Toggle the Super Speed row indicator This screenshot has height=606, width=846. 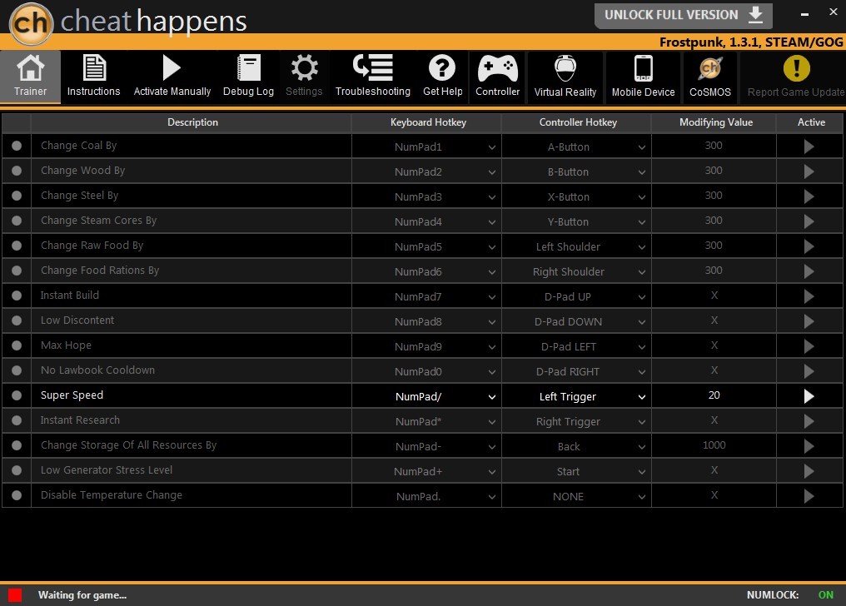[17, 395]
